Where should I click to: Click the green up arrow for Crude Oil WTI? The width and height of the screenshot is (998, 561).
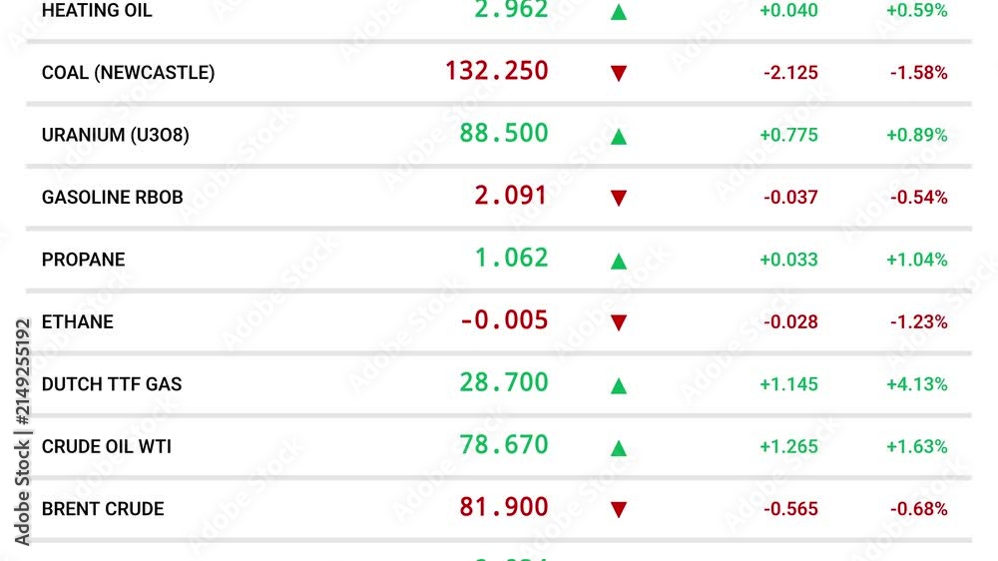pos(619,448)
